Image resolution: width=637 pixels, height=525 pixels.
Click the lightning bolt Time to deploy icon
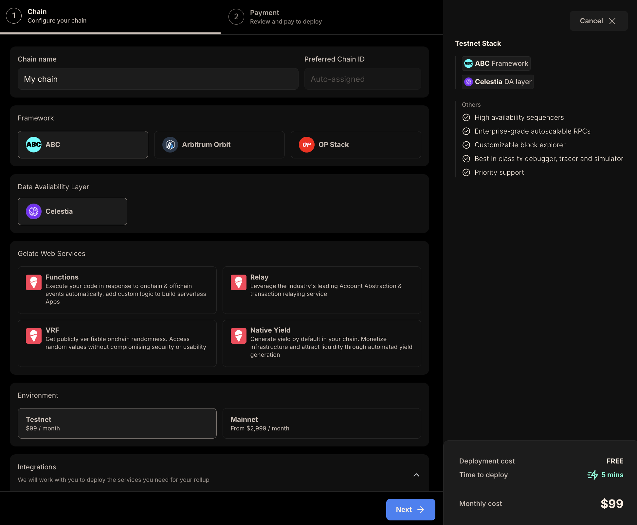[x=593, y=475]
